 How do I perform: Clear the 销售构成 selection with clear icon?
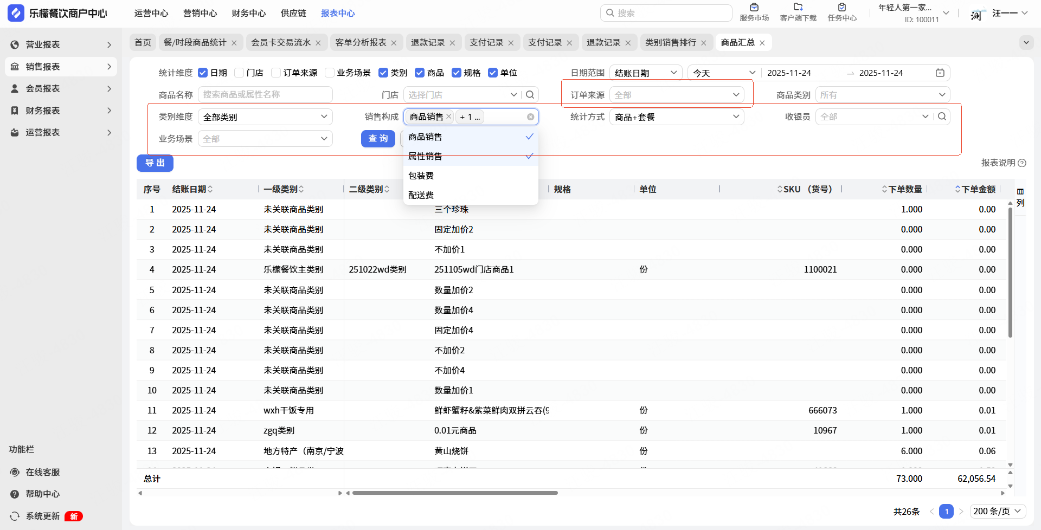[530, 117]
